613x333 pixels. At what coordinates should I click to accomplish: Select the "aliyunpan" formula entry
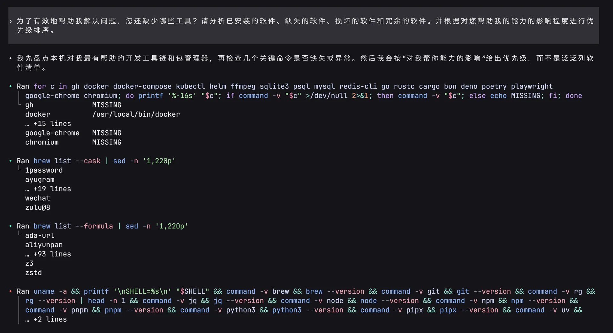[44, 245]
